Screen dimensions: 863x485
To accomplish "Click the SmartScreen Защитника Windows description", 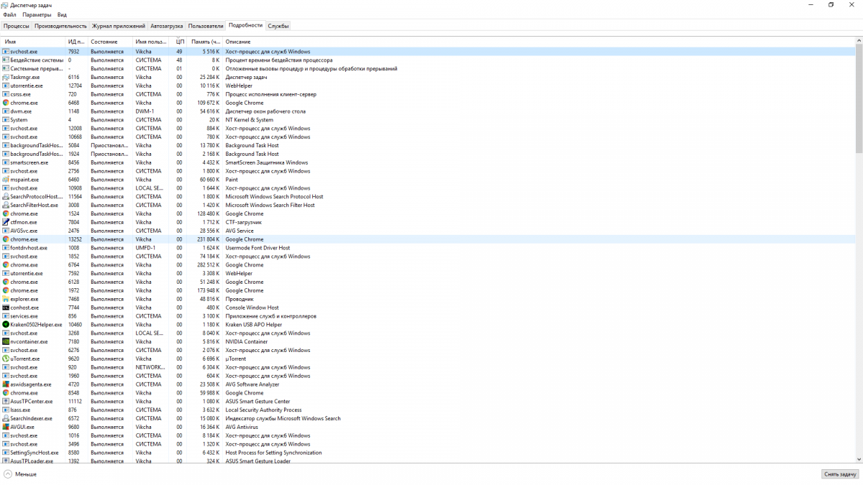I will click(267, 162).
